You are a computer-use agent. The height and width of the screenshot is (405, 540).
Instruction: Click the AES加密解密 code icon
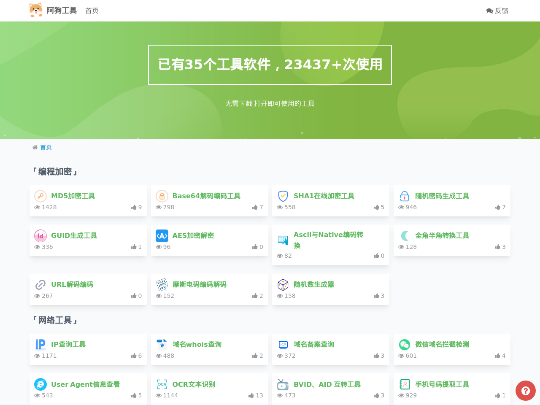(x=162, y=235)
